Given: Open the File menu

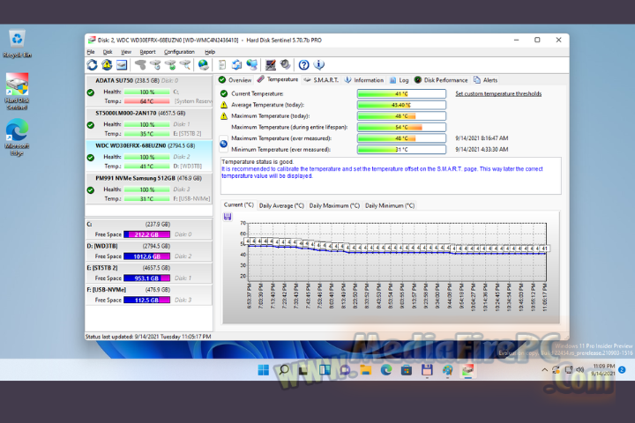Looking at the screenshot, I should click(91, 52).
